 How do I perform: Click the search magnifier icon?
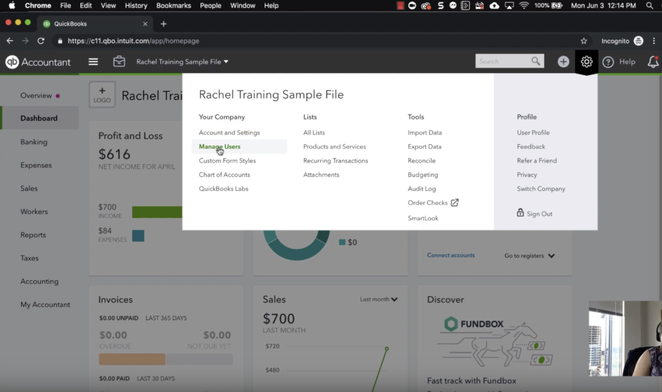click(x=536, y=61)
